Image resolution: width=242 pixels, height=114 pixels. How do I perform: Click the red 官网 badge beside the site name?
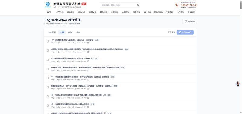coord(84,4)
